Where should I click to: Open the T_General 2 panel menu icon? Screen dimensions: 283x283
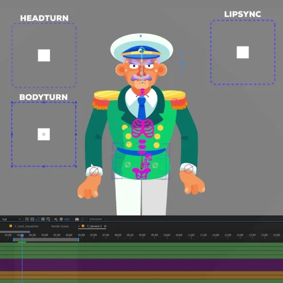(105, 226)
